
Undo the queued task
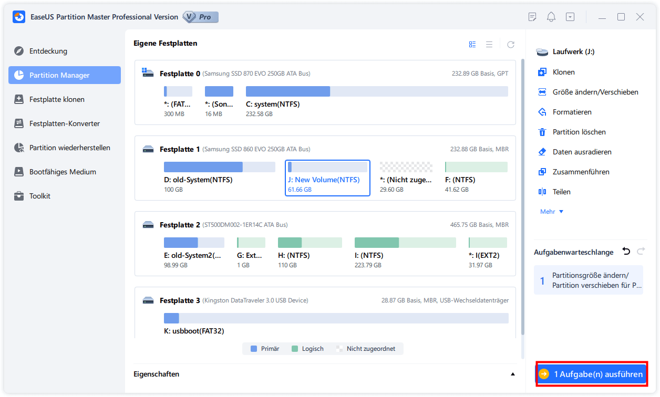tap(626, 252)
